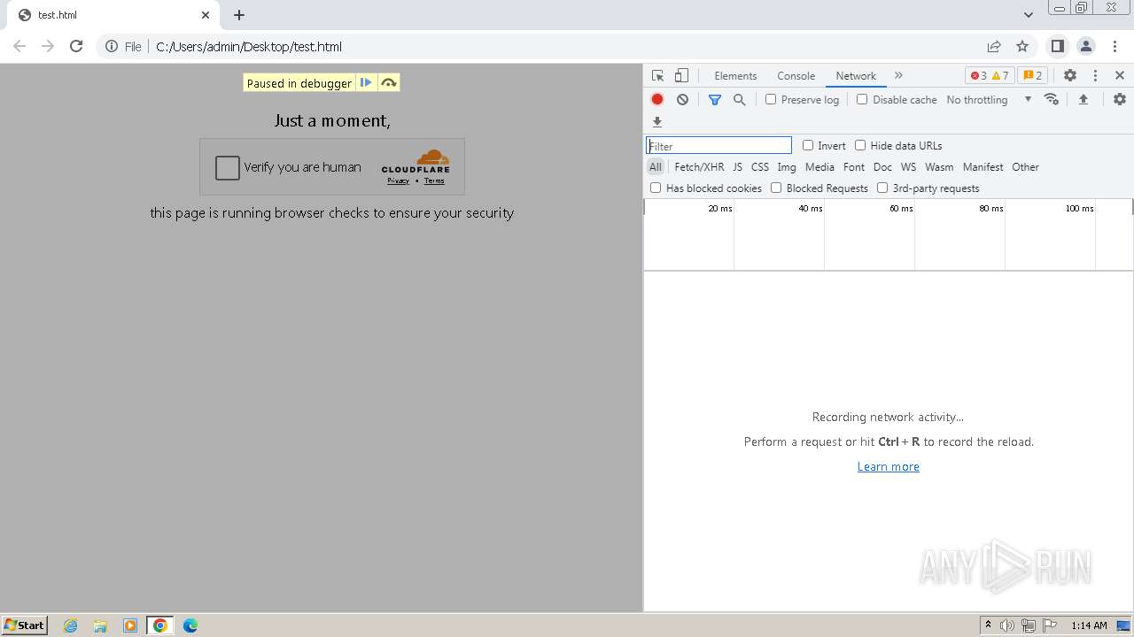Switch to the Elements tab

tap(735, 76)
